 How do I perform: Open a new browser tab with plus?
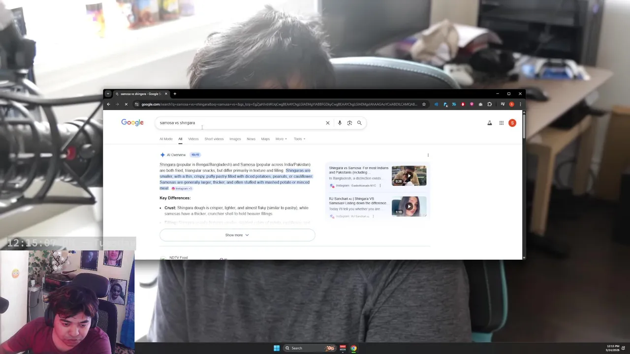(175, 94)
